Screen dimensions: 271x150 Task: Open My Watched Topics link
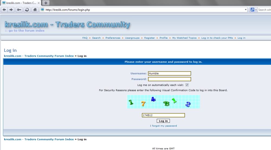click(x=184, y=38)
